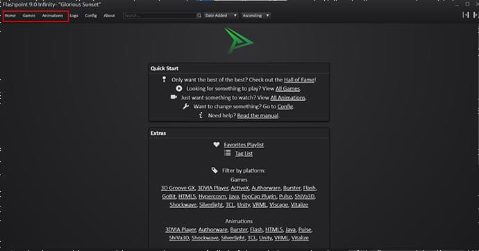The image size is (479, 251).
Task: Filter games by Unity platform
Action: point(243,204)
